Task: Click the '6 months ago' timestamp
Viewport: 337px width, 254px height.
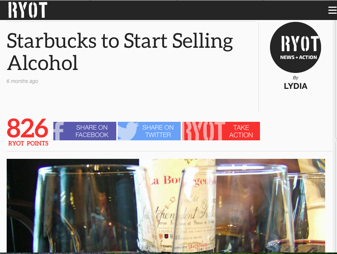Action: click(22, 81)
